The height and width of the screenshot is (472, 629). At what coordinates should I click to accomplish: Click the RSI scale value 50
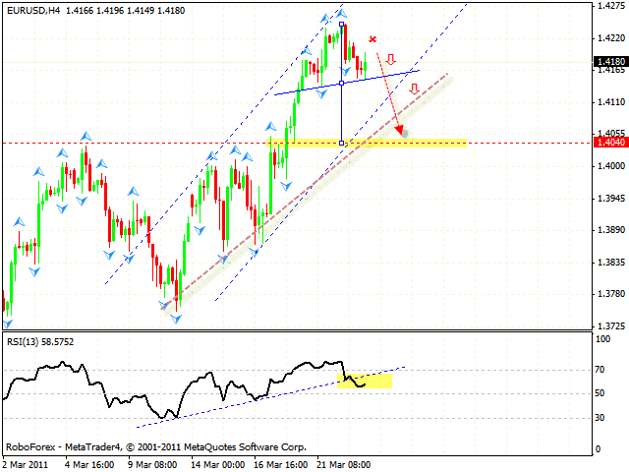(600, 393)
